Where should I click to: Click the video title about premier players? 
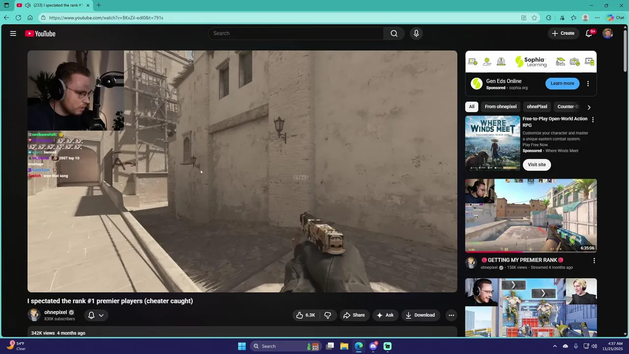[110, 301]
